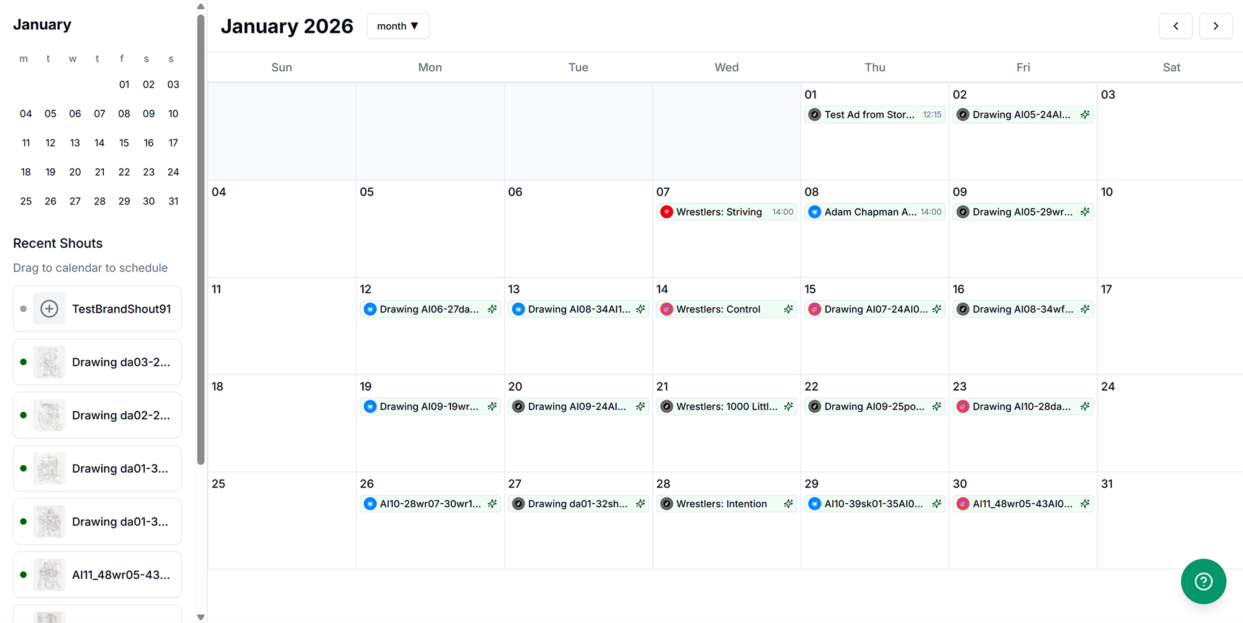
Task: Click sparkle icon on Wrestlers: Control event
Action: coord(789,309)
